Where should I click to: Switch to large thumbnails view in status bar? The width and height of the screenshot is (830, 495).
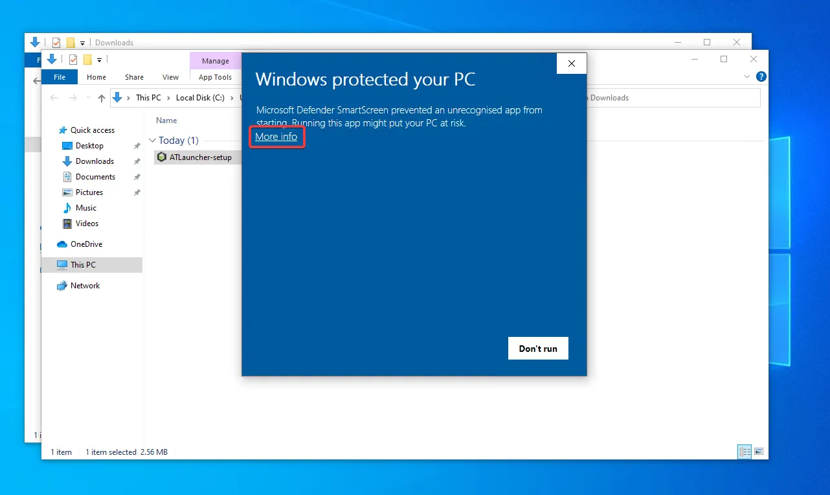pos(759,451)
